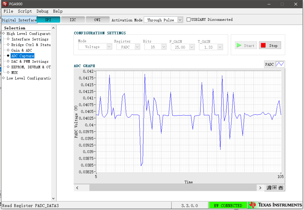This screenshot has height=210, width=304.
Task: Open the P_GAIN 25.00 dropdown
Action: pos(192,47)
